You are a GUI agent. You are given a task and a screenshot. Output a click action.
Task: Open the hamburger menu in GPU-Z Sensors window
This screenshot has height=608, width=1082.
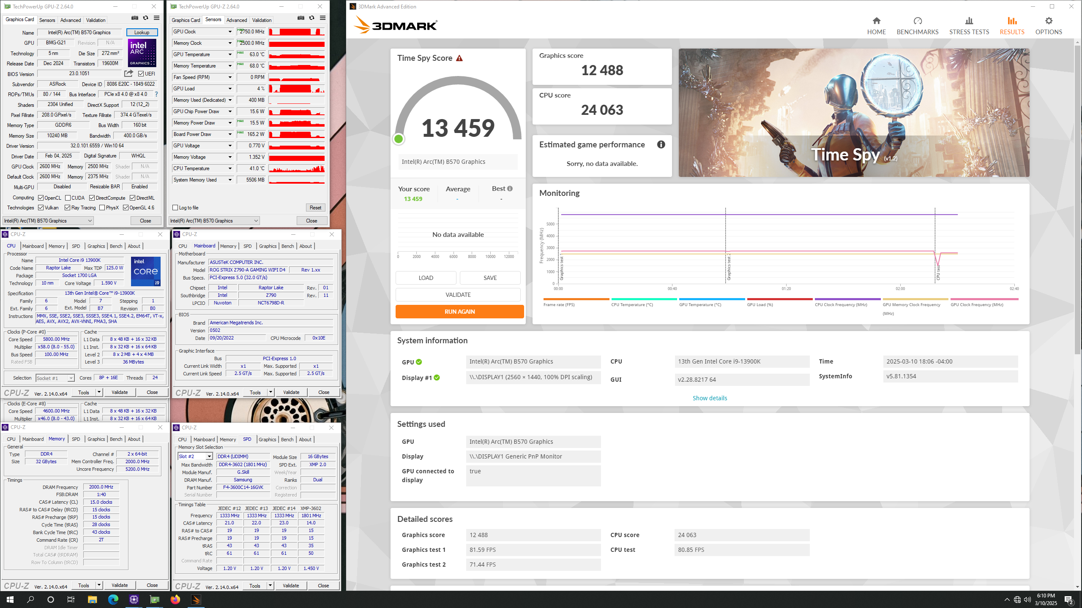tap(322, 18)
